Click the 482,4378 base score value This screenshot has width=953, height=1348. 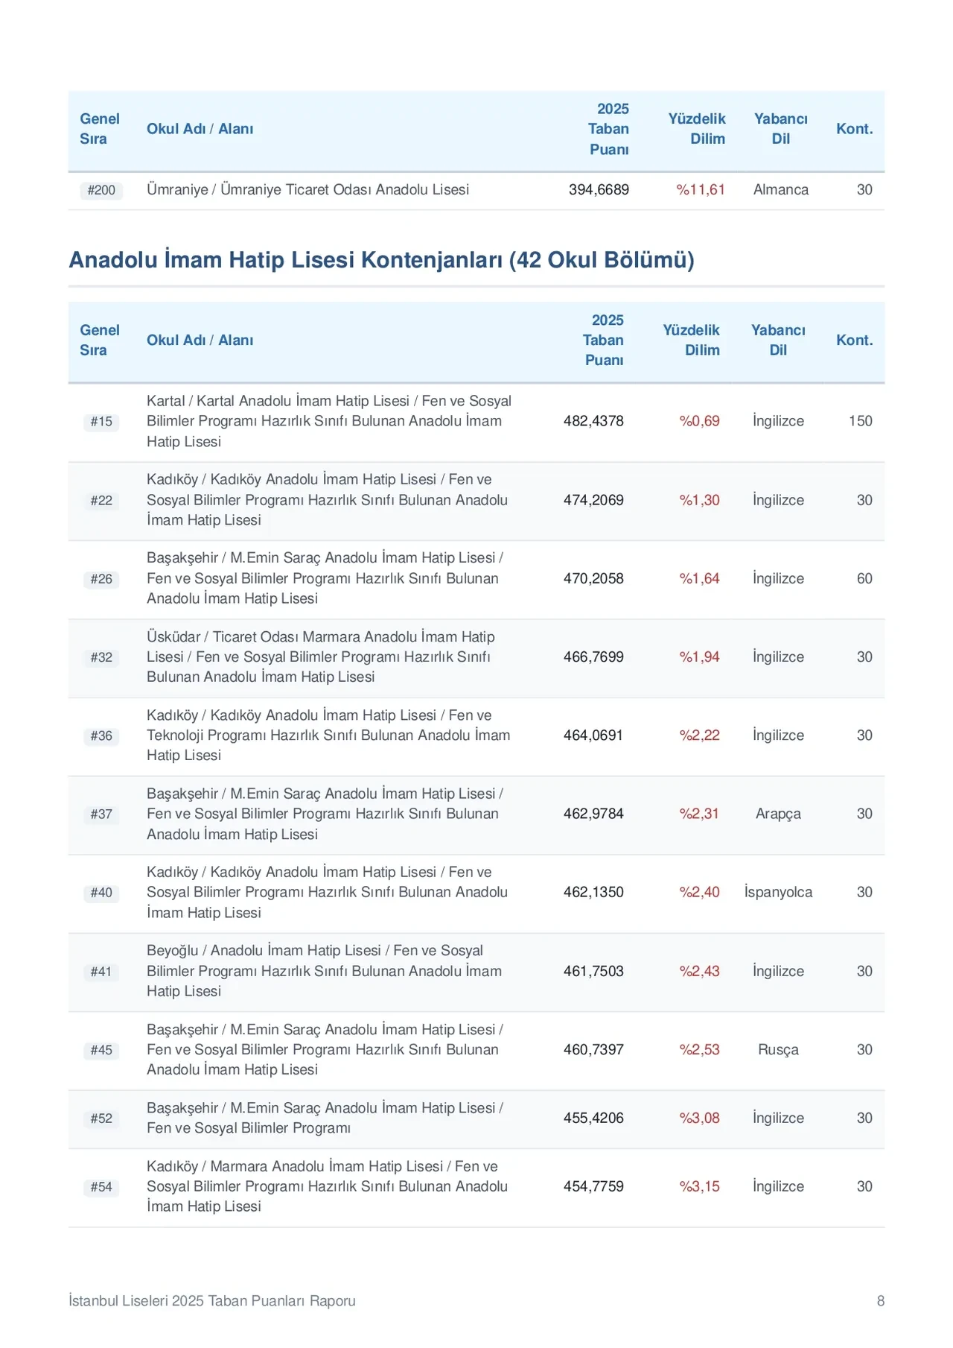[x=593, y=421]
